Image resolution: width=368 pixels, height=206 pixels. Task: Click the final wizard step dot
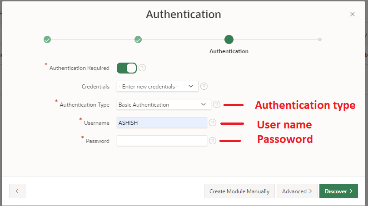coord(320,39)
